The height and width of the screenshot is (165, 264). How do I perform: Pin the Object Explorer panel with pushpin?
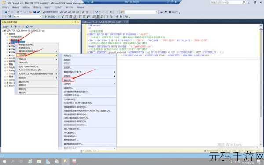[75, 22]
